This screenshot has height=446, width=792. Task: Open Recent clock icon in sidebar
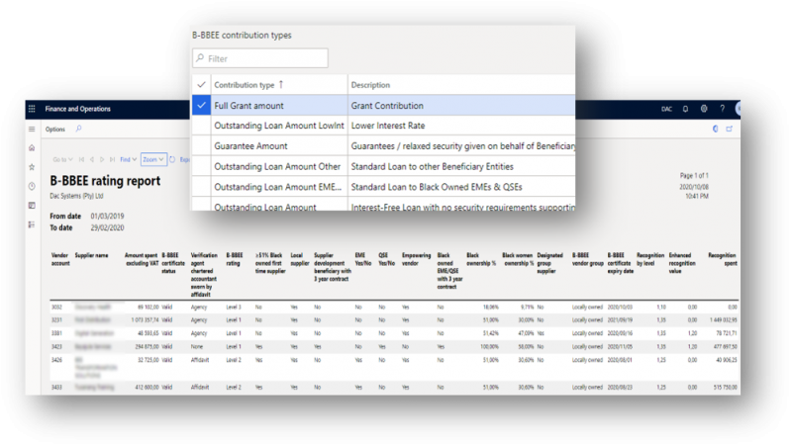[x=33, y=184]
